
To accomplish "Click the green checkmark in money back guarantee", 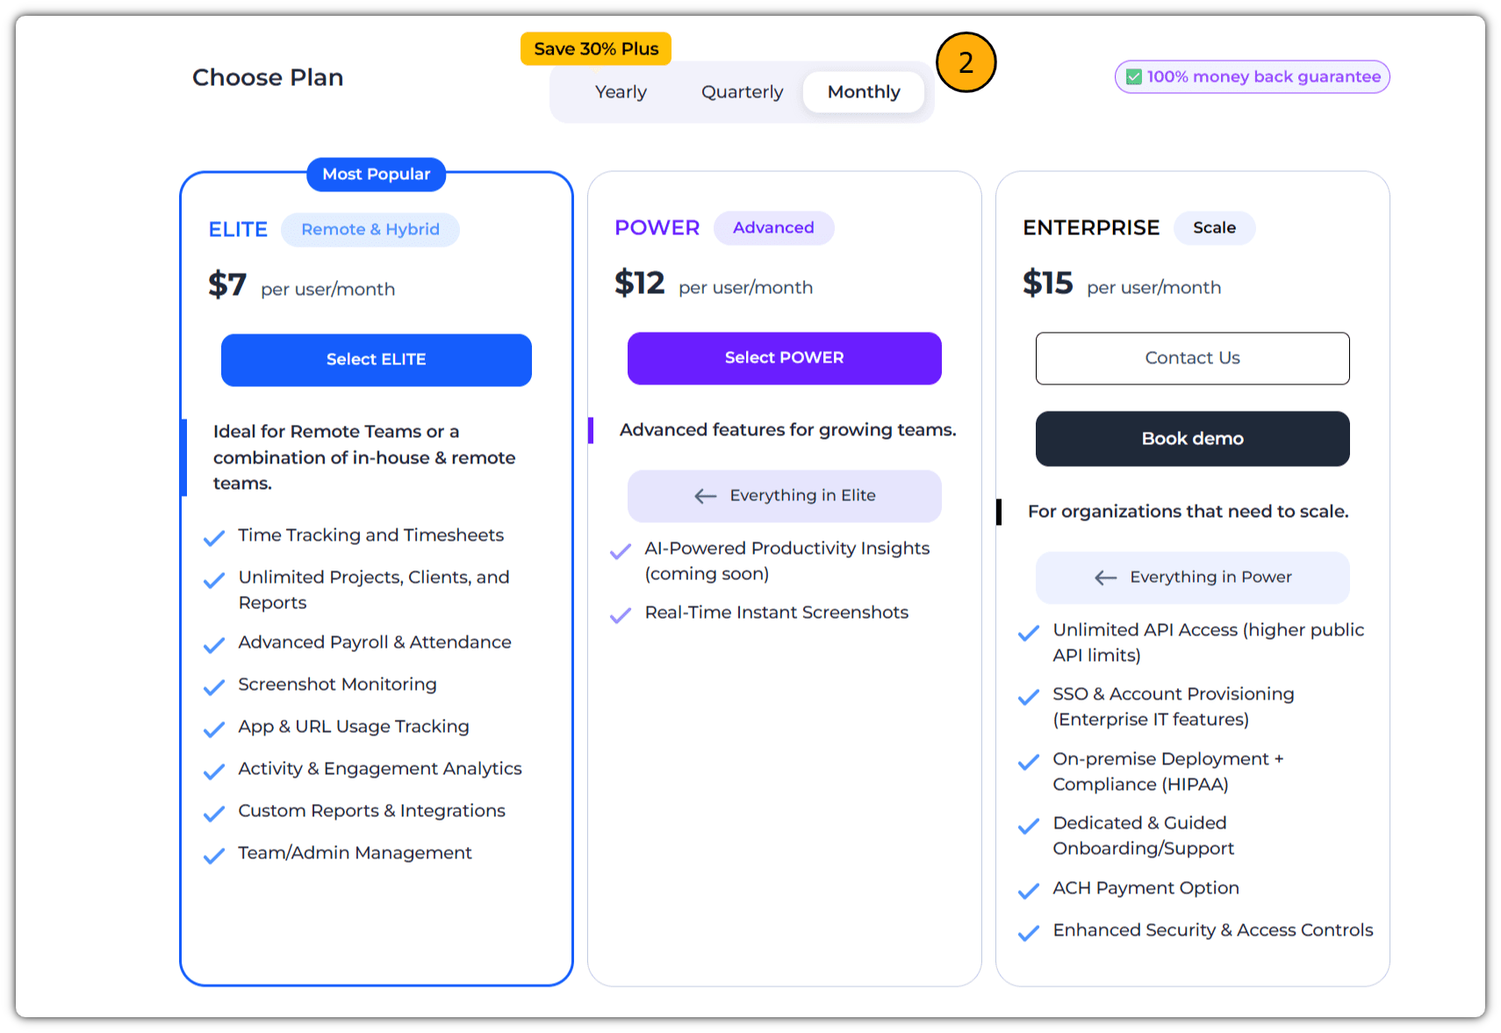I will tap(1134, 77).
